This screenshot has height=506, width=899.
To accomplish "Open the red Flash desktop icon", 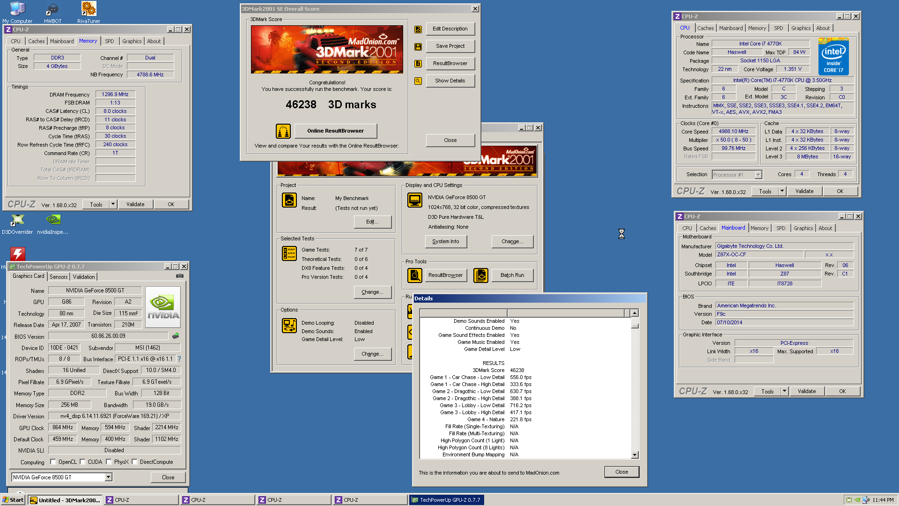I will tap(17, 254).
